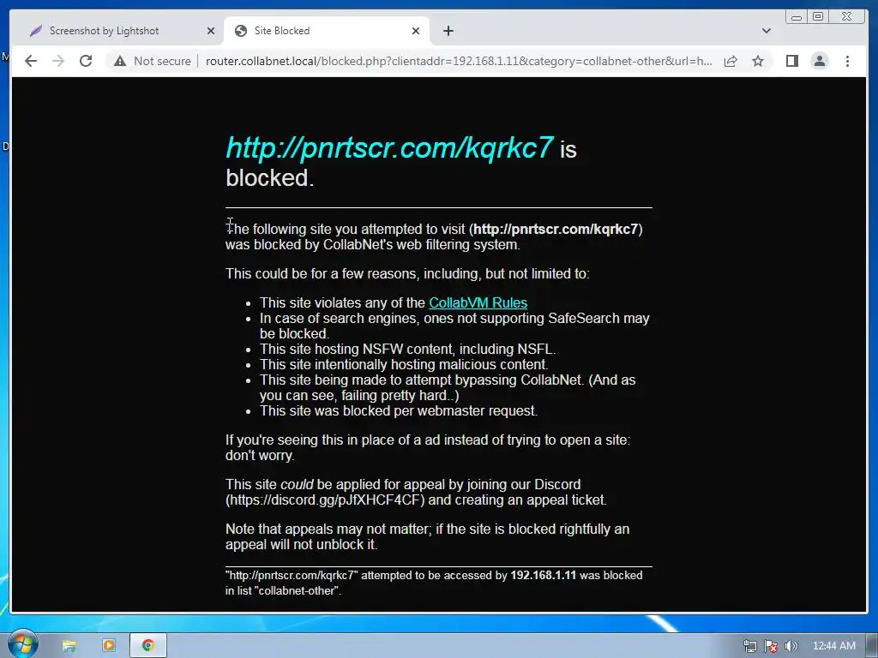The height and width of the screenshot is (658, 878).
Task: Click the Show desktop strip
Action: click(871, 646)
